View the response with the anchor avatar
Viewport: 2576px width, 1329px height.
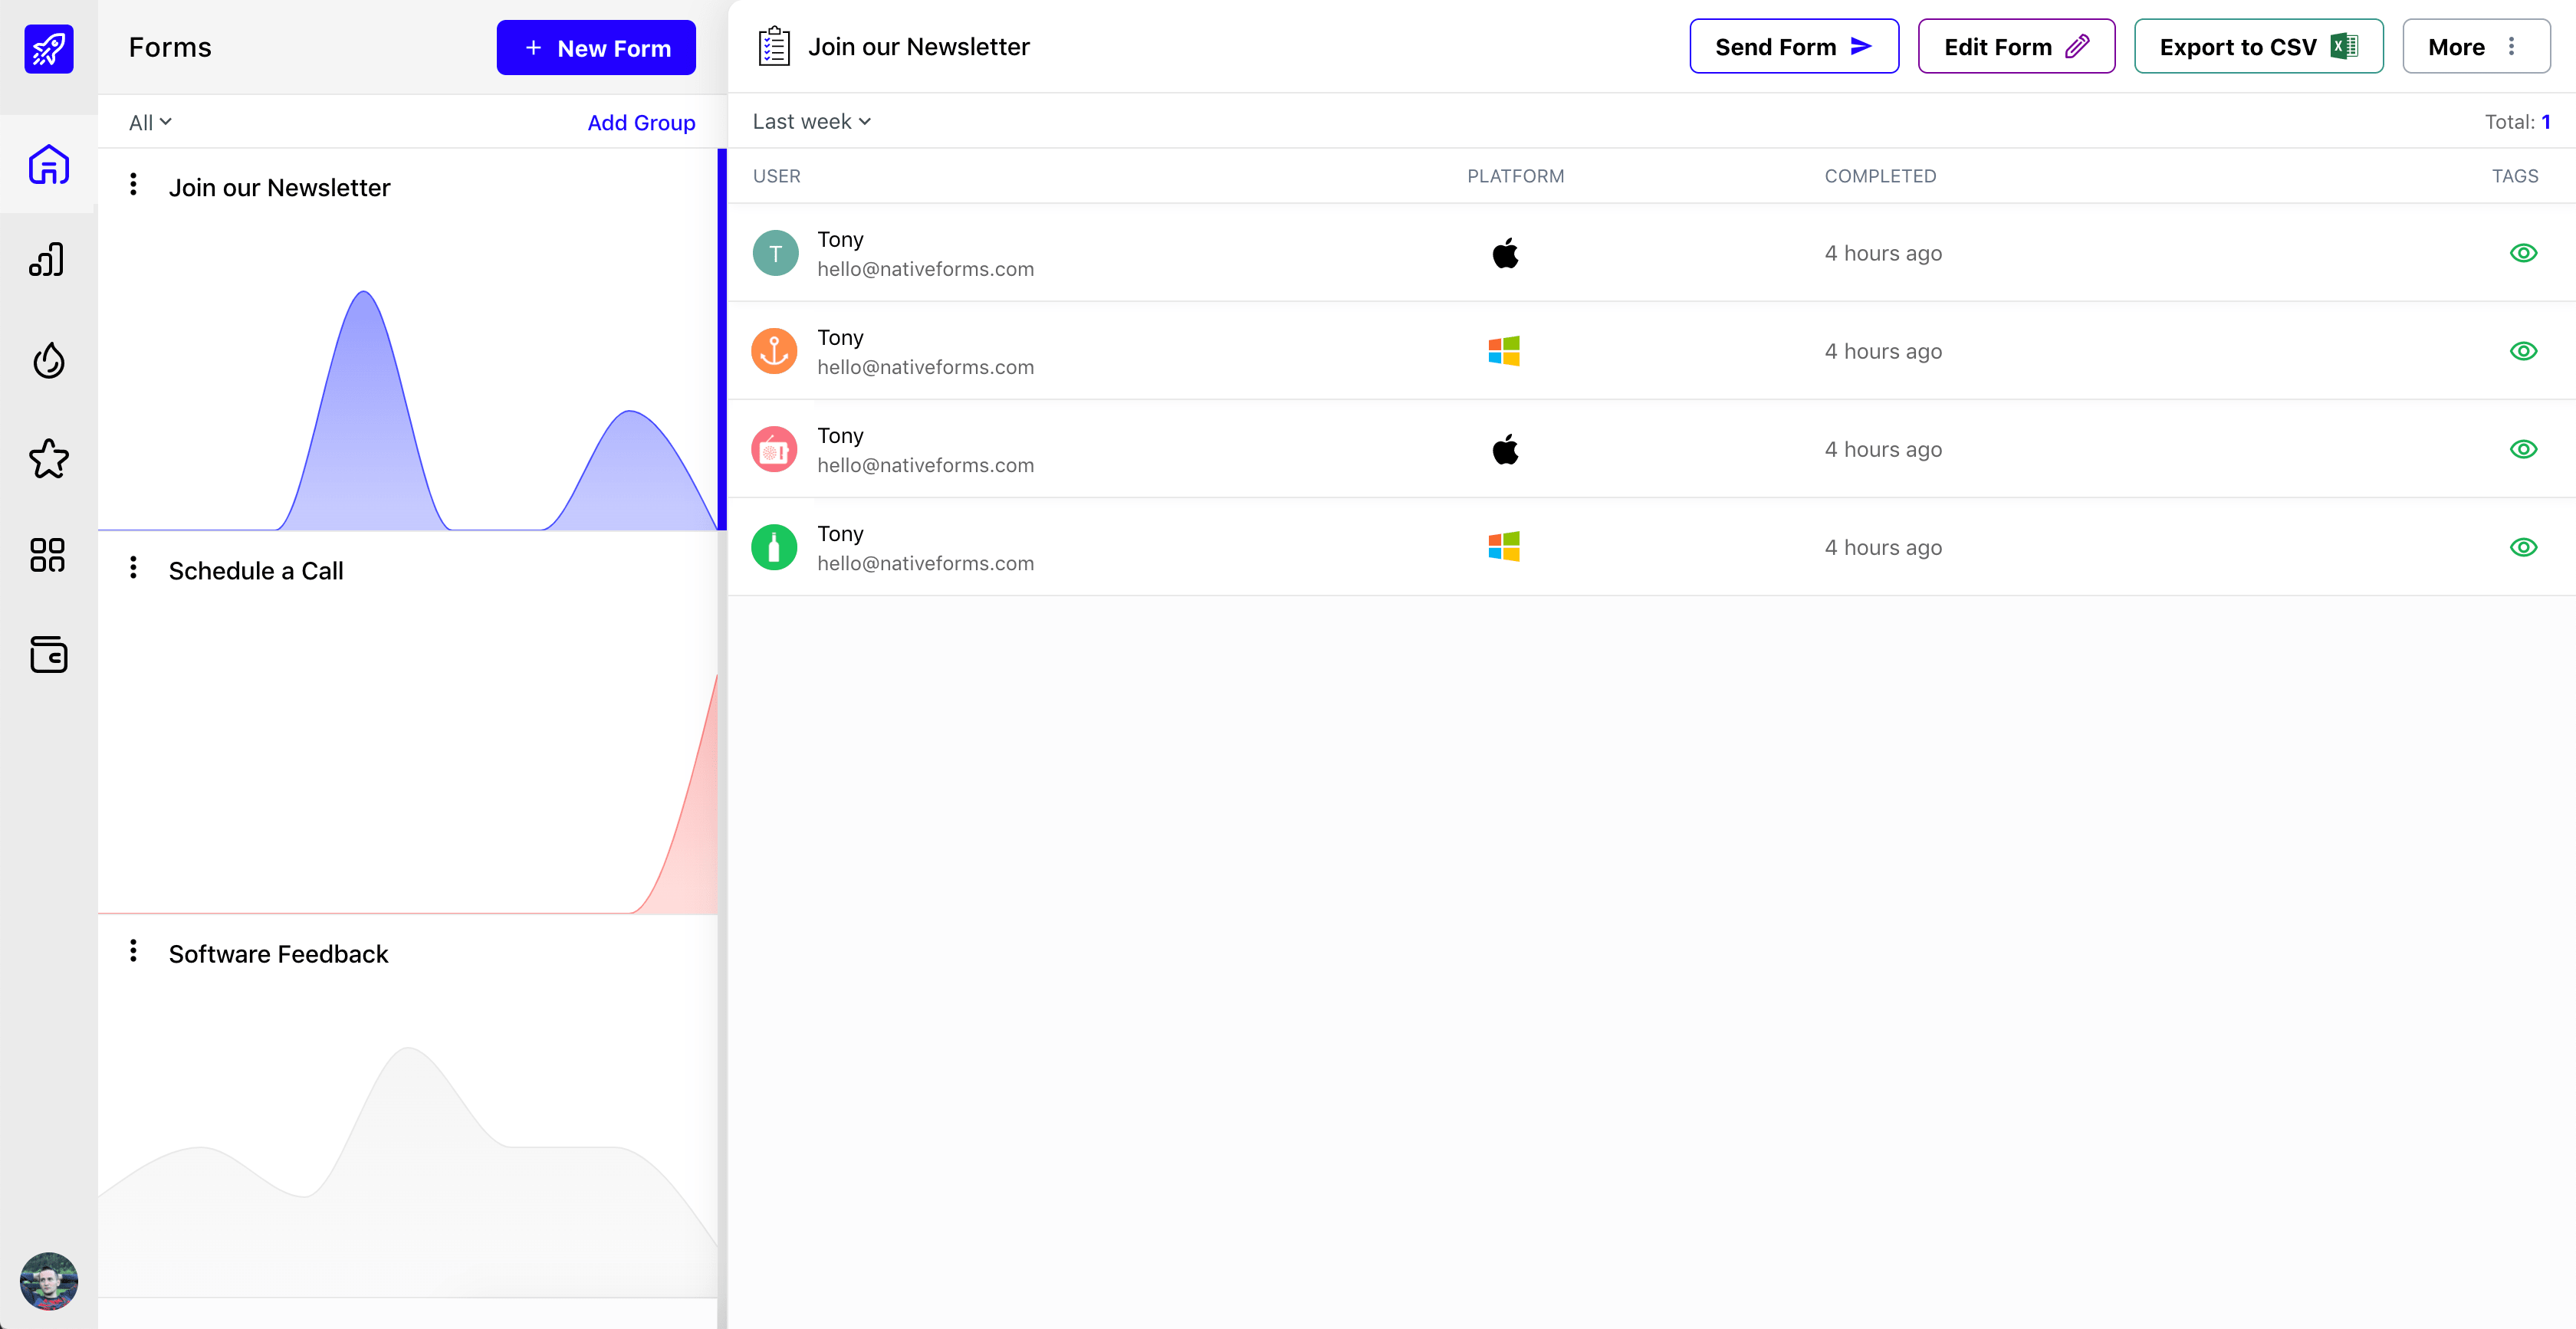[2524, 351]
